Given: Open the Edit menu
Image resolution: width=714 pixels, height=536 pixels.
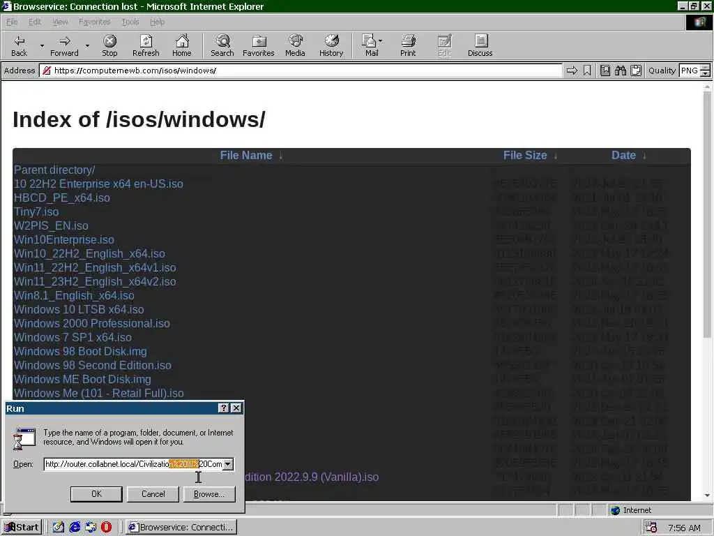Looking at the screenshot, I should (x=35, y=22).
